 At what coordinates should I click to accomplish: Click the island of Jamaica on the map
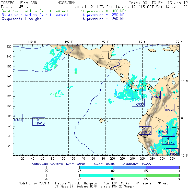pyautogui.click(x=152, y=50)
